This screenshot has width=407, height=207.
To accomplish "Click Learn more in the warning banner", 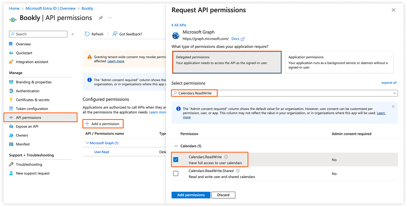I will click(116, 61).
